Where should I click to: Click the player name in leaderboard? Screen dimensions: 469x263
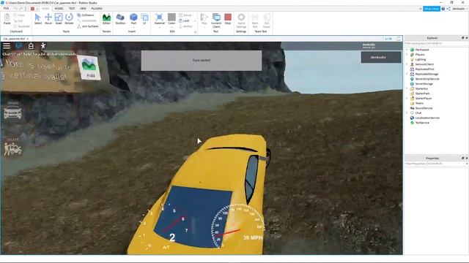pyautogui.click(x=381, y=57)
